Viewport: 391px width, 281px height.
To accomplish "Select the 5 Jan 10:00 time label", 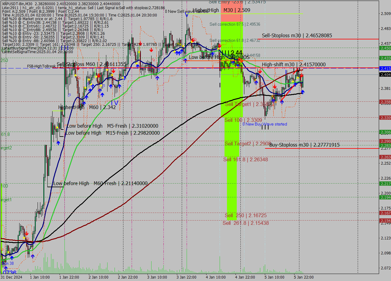I will click(274, 277).
